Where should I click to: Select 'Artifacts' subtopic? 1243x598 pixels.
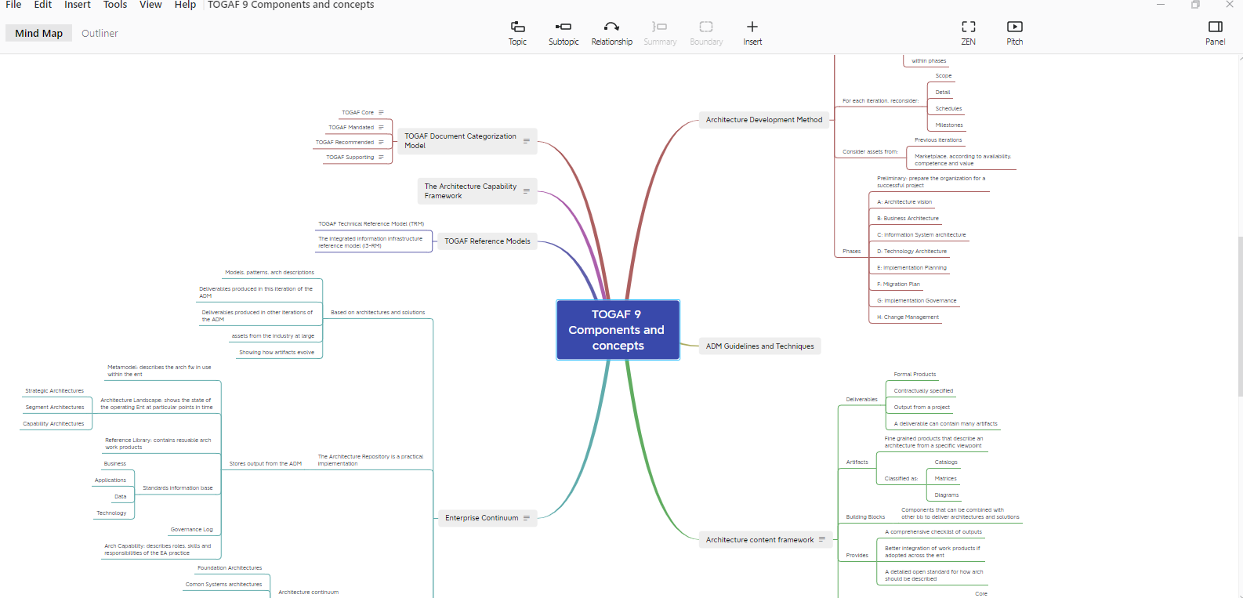pyautogui.click(x=857, y=462)
